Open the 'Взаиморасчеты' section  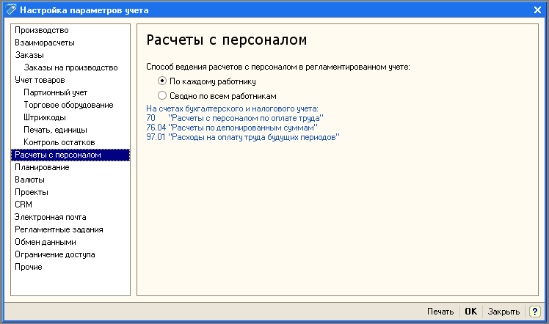click(45, 43)
